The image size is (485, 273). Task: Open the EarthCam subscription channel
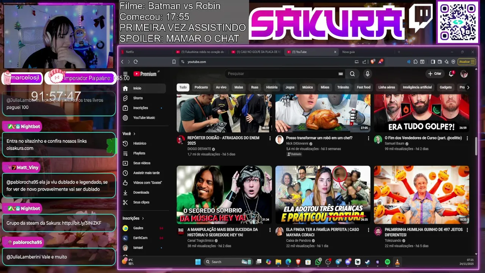coord(144,238)
